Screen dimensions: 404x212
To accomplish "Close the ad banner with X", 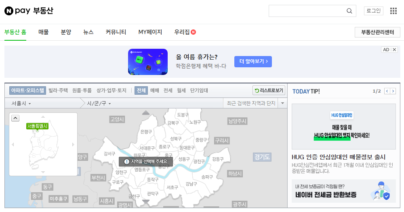I will point(394,50).
